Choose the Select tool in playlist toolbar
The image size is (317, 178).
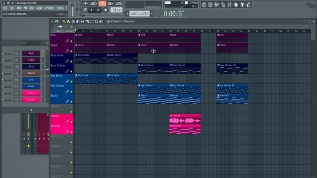tap(92, 21)
